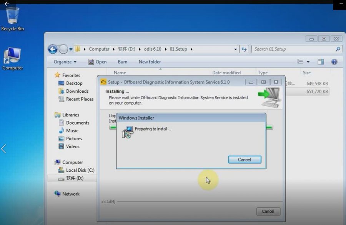Click inside the Search 01.Setup field
The width and height of the screenshot is (346, 225).
pyautogui.click(x=288, y=49)
